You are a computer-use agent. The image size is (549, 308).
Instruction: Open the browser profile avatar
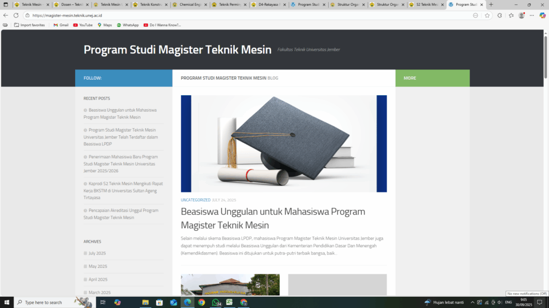[522, 16]
